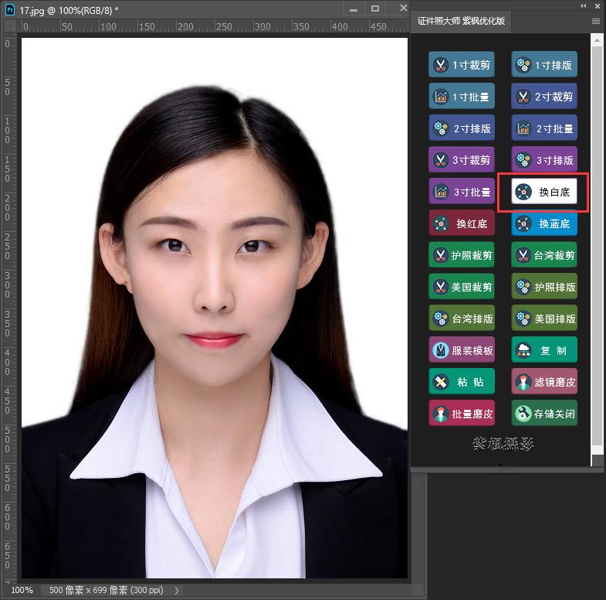This screenshot has width=606, height=600.
Task: Click the horizontal ruler at top
Action: (x=212, y=26)
